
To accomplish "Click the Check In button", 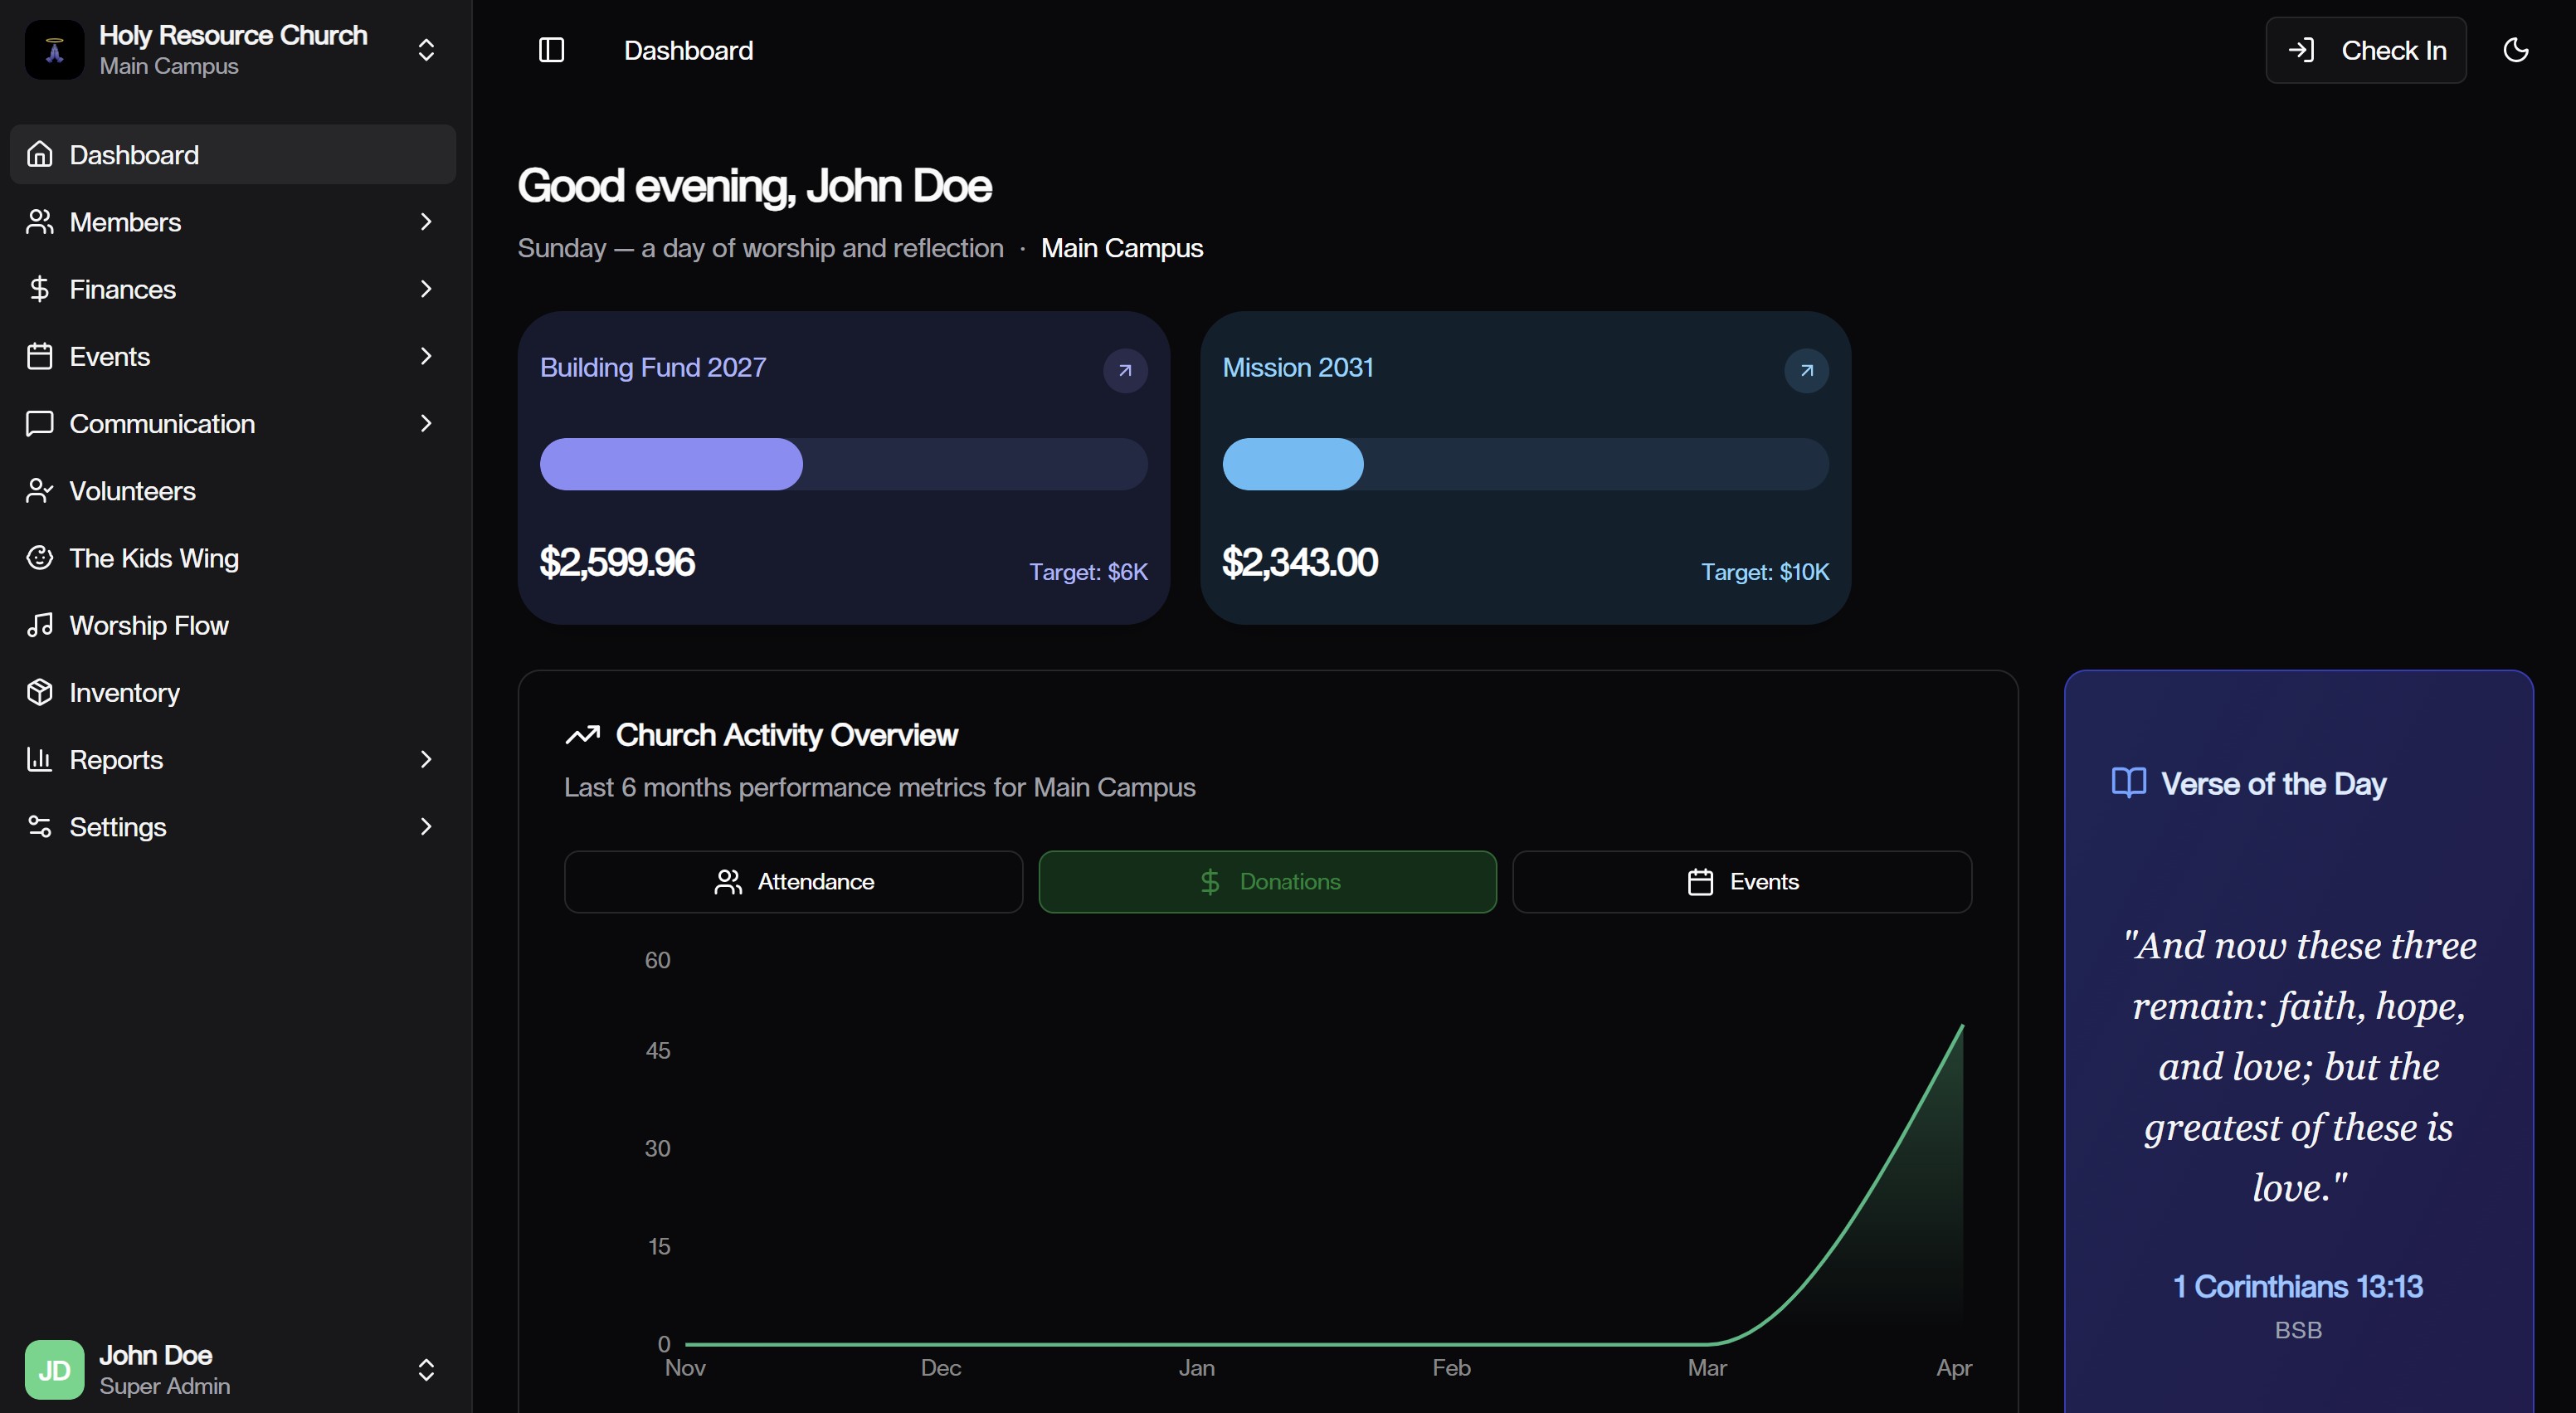I will pyautogui.click(x=2366, y=50).
